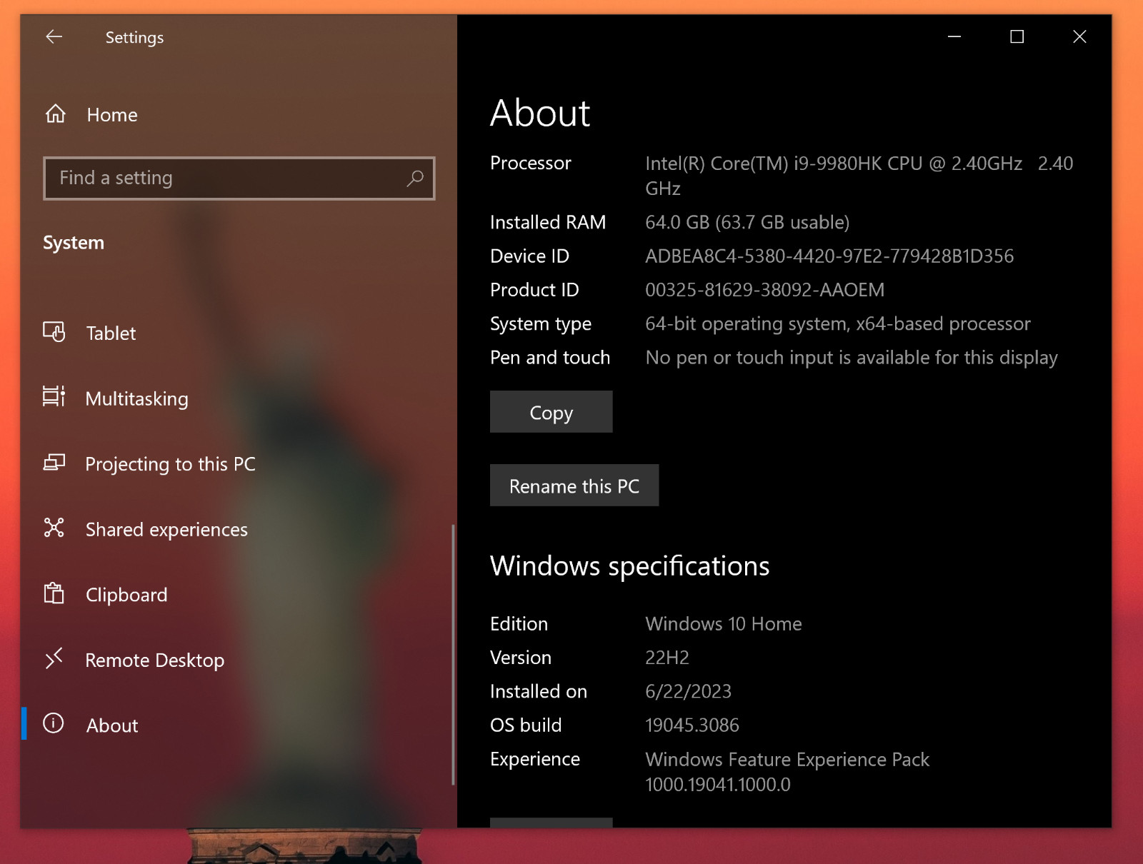The image size is (1143, 864).
Task: Maximize the Settings window
Action: [x=1017, y=36]
